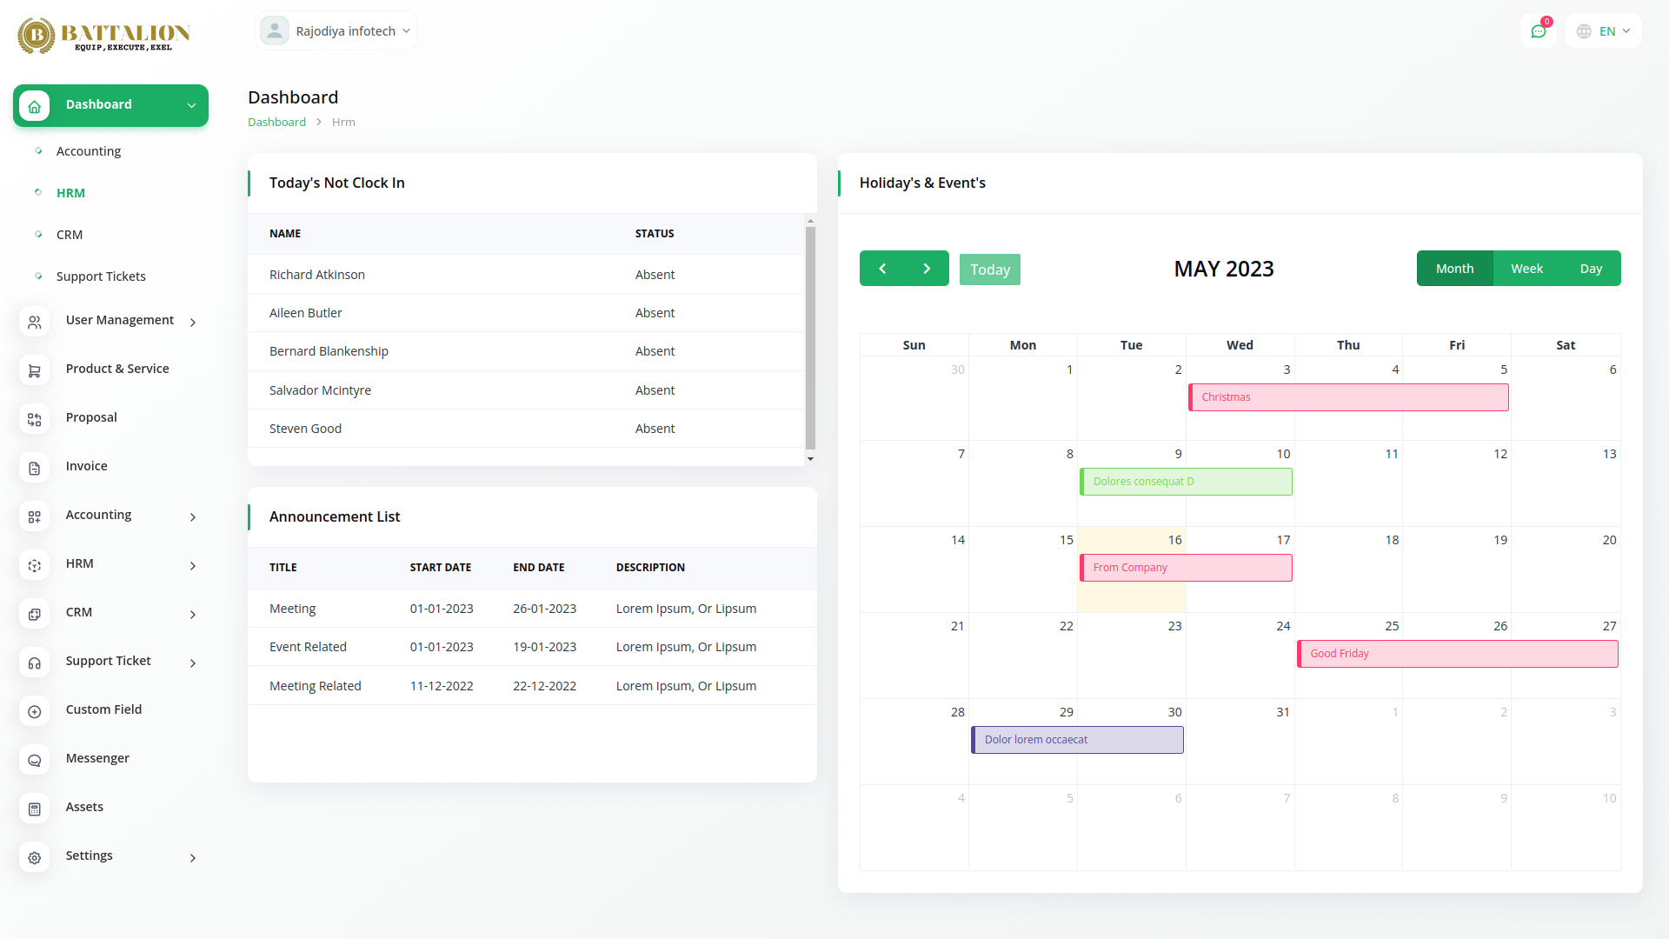This screenshot has height=939, width=1669.
Task: Switch calendar to Week view
Action: click(x=1526, y=268)
